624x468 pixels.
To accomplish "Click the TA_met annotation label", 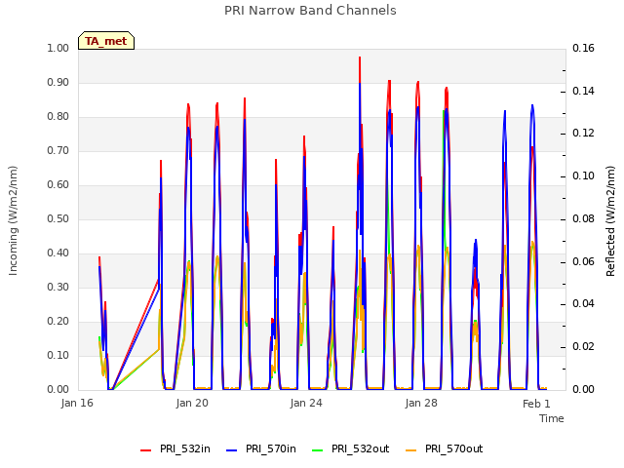I will (106, 41).
